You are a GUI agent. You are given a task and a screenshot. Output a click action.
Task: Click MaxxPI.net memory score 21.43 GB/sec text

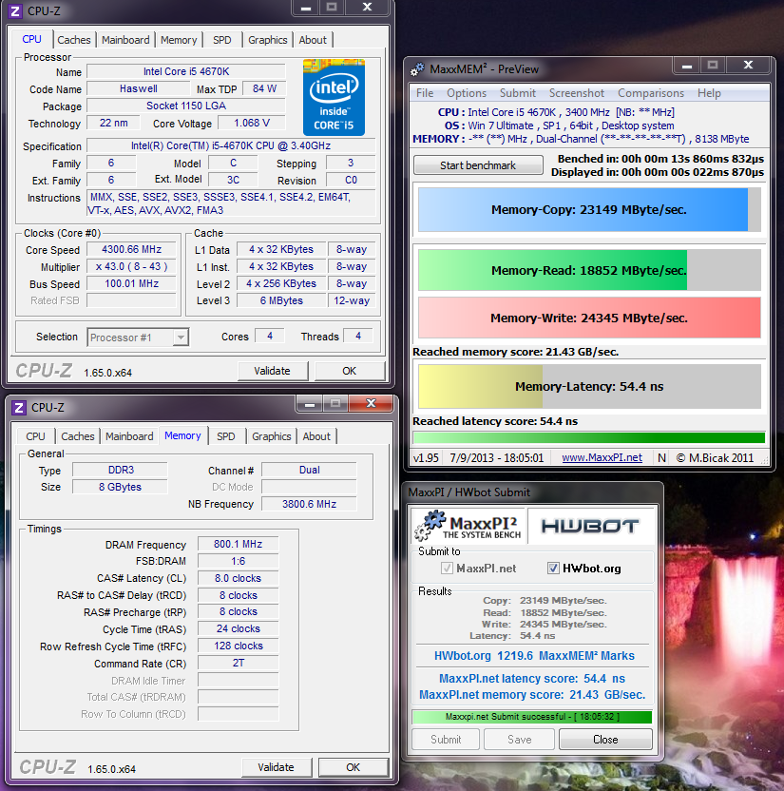[x=532, y=695]
